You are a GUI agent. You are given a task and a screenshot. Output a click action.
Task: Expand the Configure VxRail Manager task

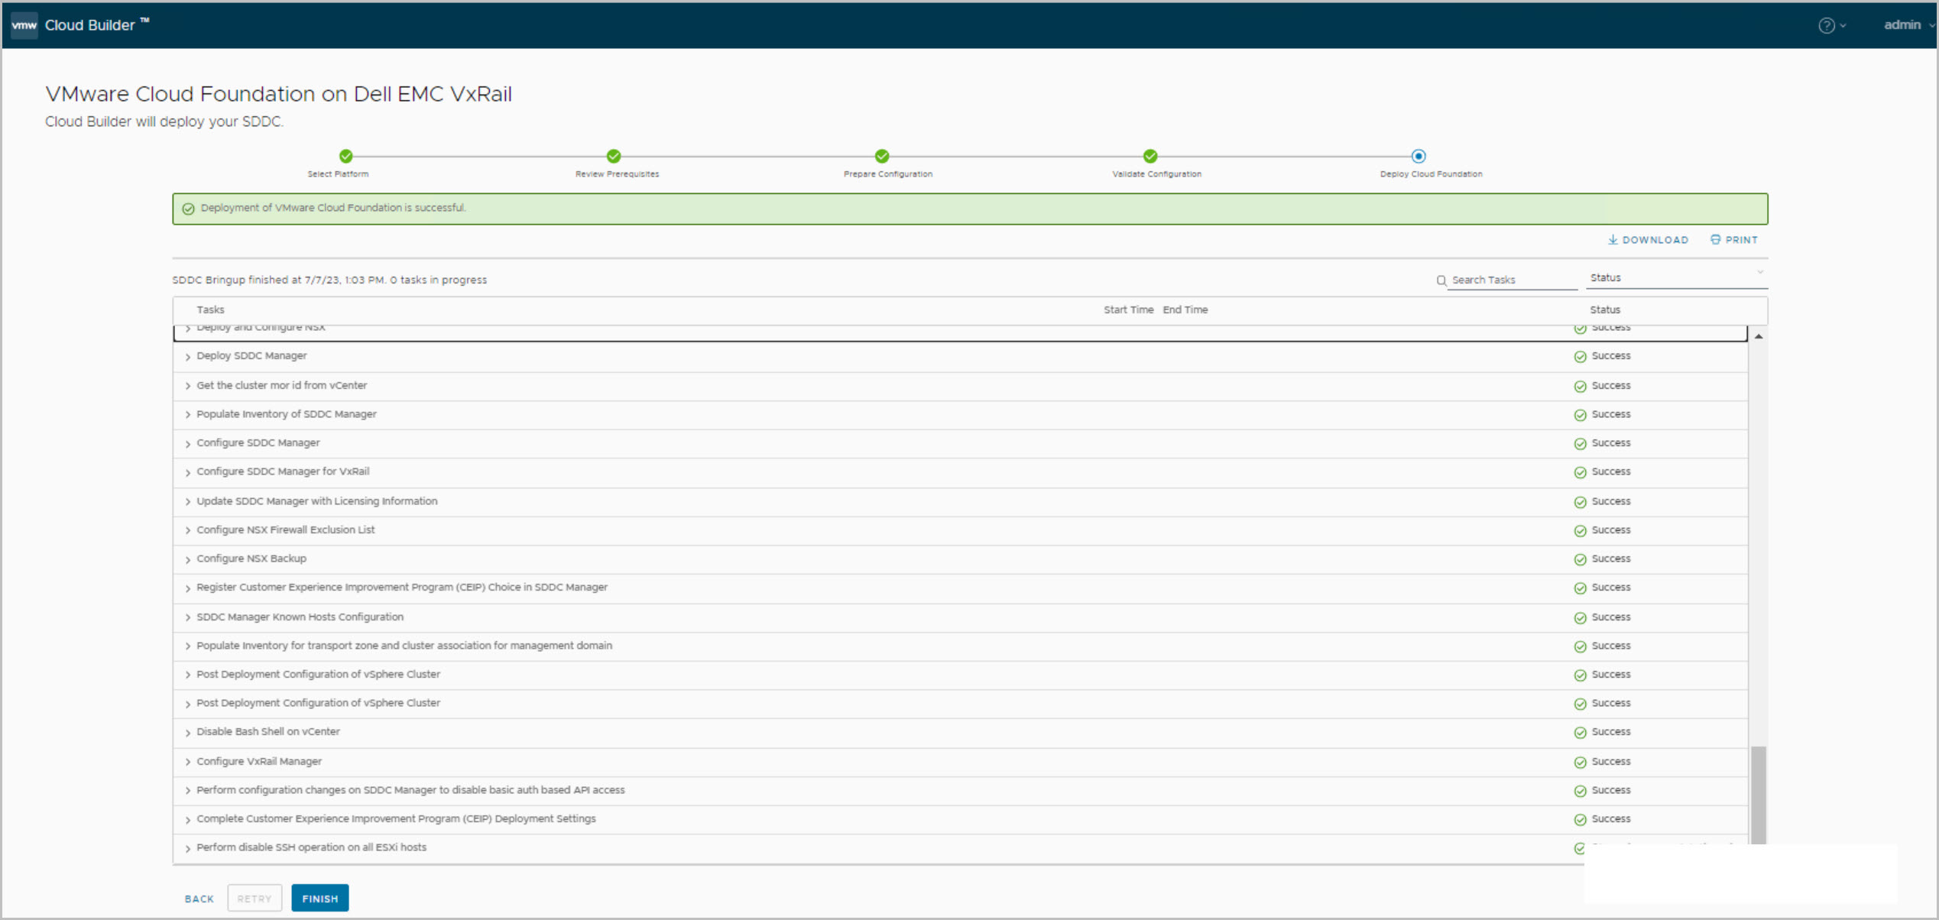188,762
